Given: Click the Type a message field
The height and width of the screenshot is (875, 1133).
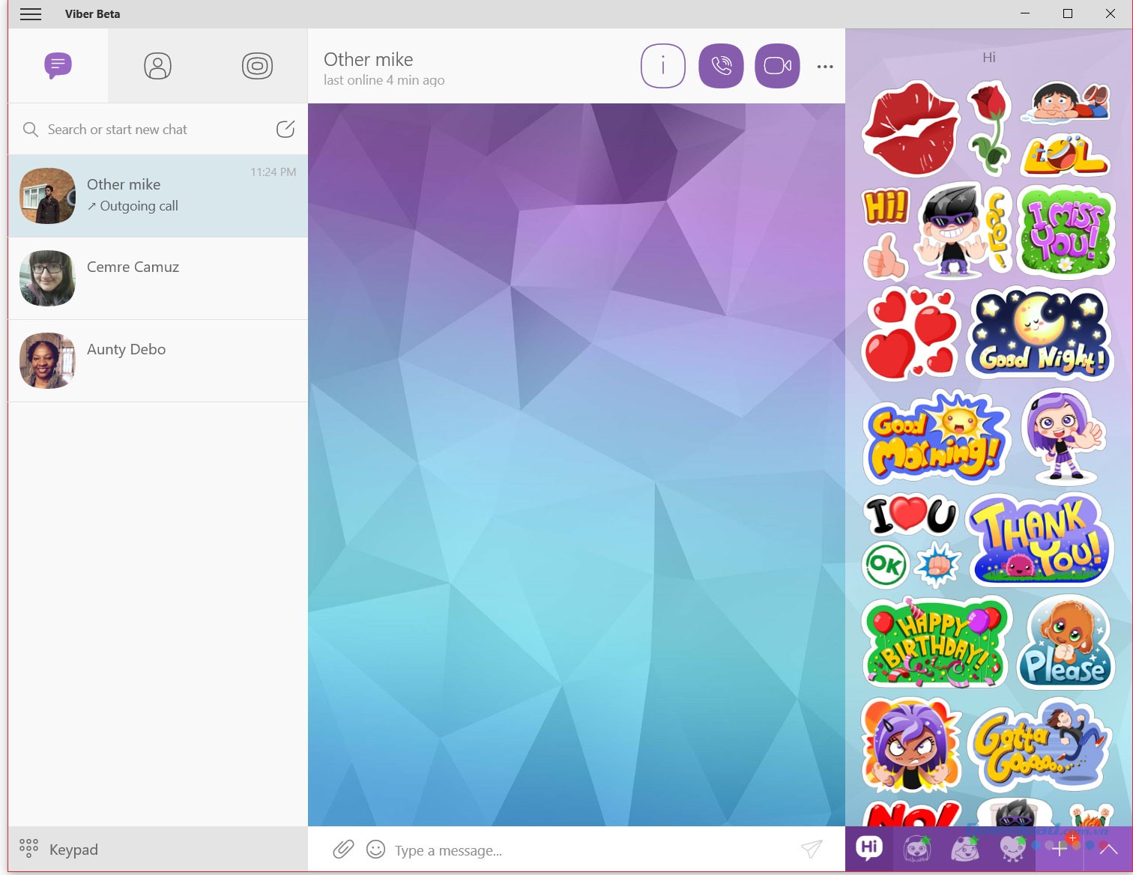Looking at the screenshot, I should [525, 850].
